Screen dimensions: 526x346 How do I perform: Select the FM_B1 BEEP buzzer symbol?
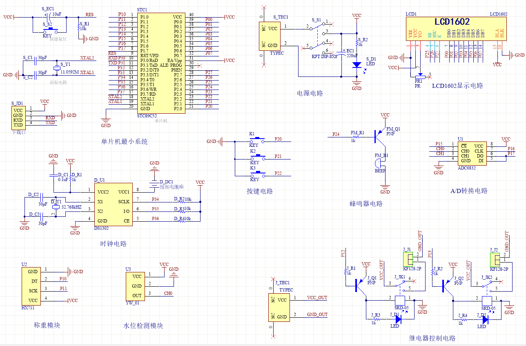click(x=378, y=163)
